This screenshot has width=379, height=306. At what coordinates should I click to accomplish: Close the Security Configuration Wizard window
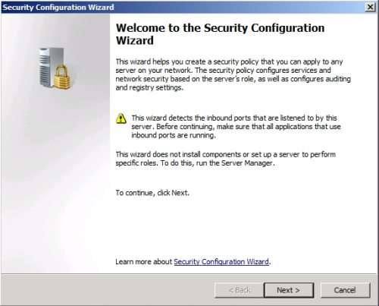[x=370, y=7]
